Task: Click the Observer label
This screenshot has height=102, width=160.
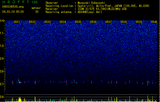Action: (52, 3)
